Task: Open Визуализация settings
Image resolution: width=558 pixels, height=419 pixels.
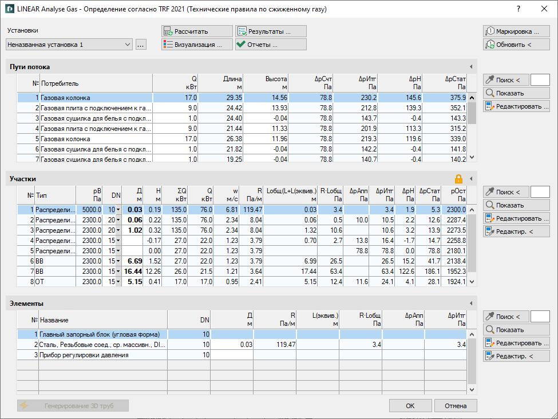Action: [197, 45]
